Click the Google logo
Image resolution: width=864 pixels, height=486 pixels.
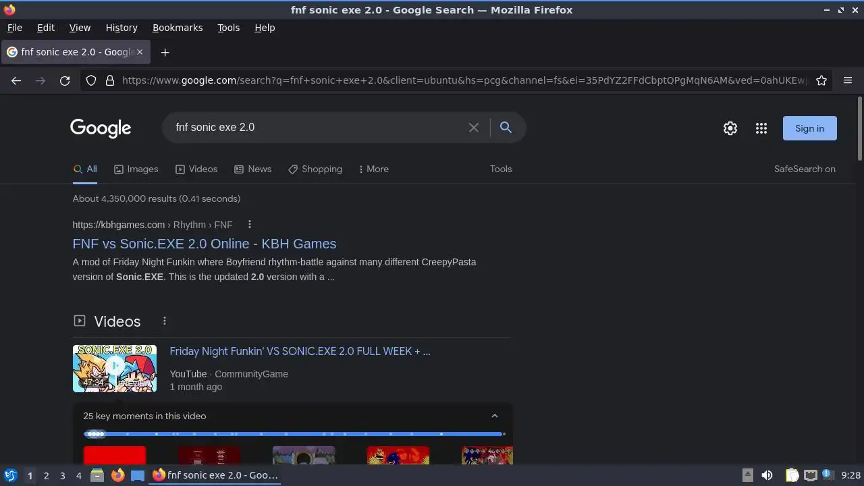[101, 128]
